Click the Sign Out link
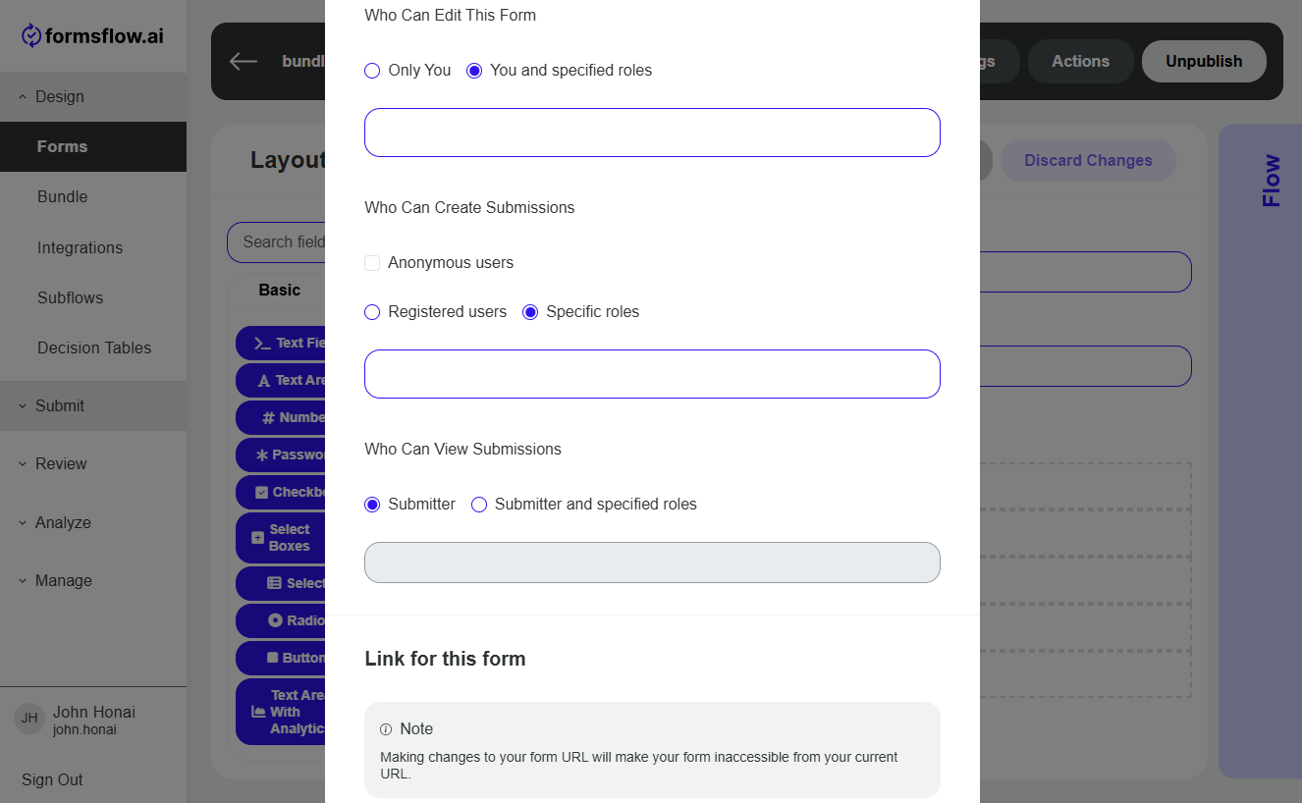This screenshot has width=1302, height=803. (52, 779)
